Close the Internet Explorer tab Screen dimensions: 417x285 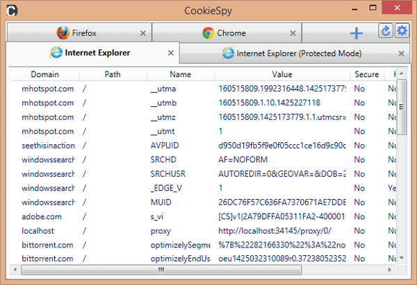pos(171,53)
